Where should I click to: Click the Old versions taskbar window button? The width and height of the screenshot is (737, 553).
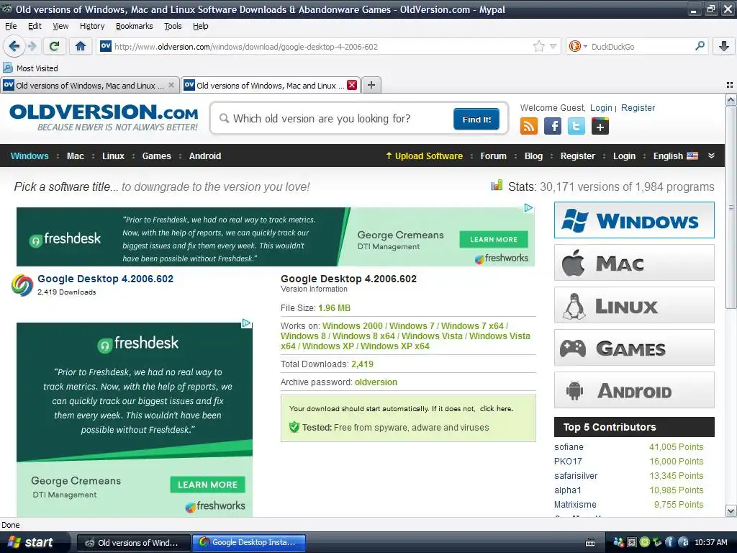(x=133, y=542)
